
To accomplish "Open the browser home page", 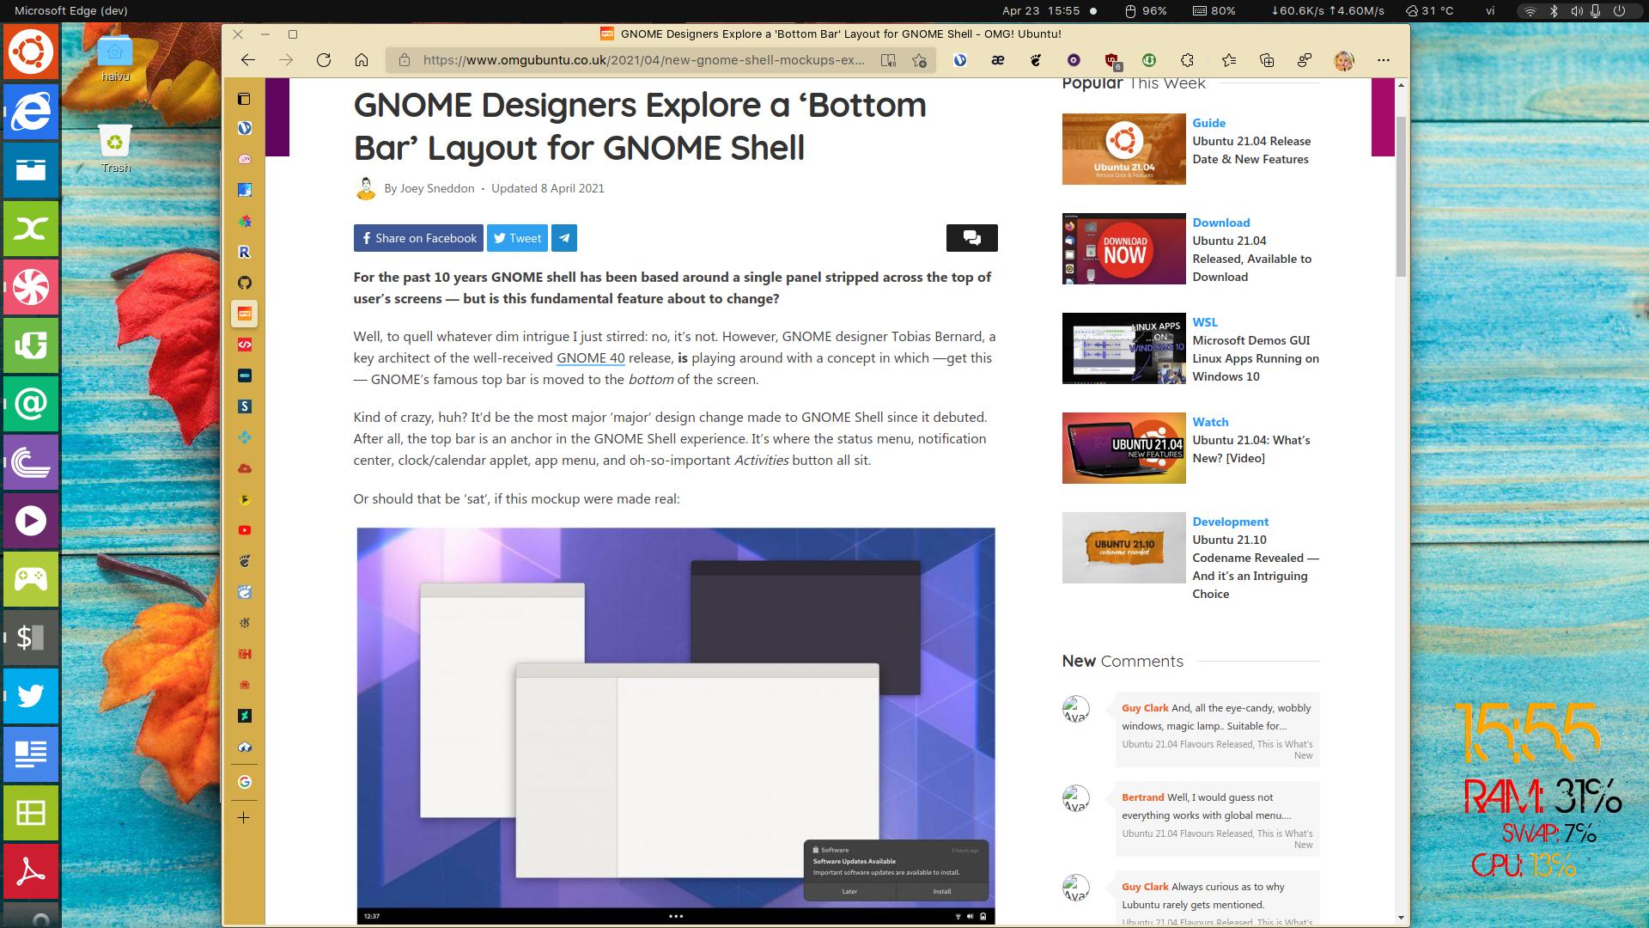I will [362, 60].
